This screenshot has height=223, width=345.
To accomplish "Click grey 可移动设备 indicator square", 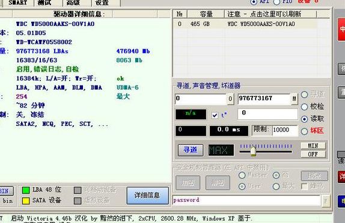I will (78, 190).
